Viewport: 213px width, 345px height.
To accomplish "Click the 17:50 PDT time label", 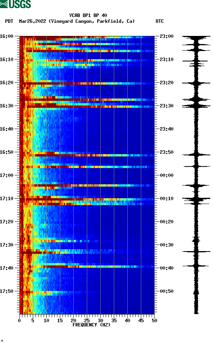I will [x=7, y=291].
